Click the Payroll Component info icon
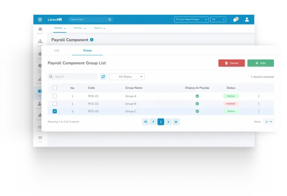 92,40
